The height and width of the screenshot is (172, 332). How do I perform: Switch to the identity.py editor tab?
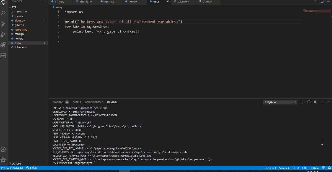pyautogui.click(x=85, y=1)
